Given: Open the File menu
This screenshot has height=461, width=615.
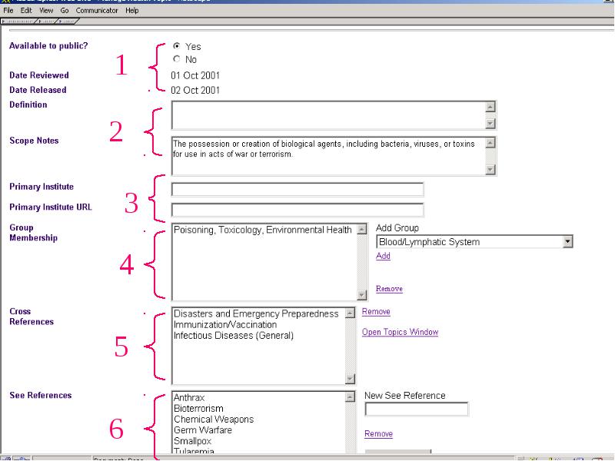Looking at the screenshot, I should coord(8,11).
